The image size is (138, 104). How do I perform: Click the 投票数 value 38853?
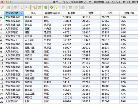tap(72, 21)
